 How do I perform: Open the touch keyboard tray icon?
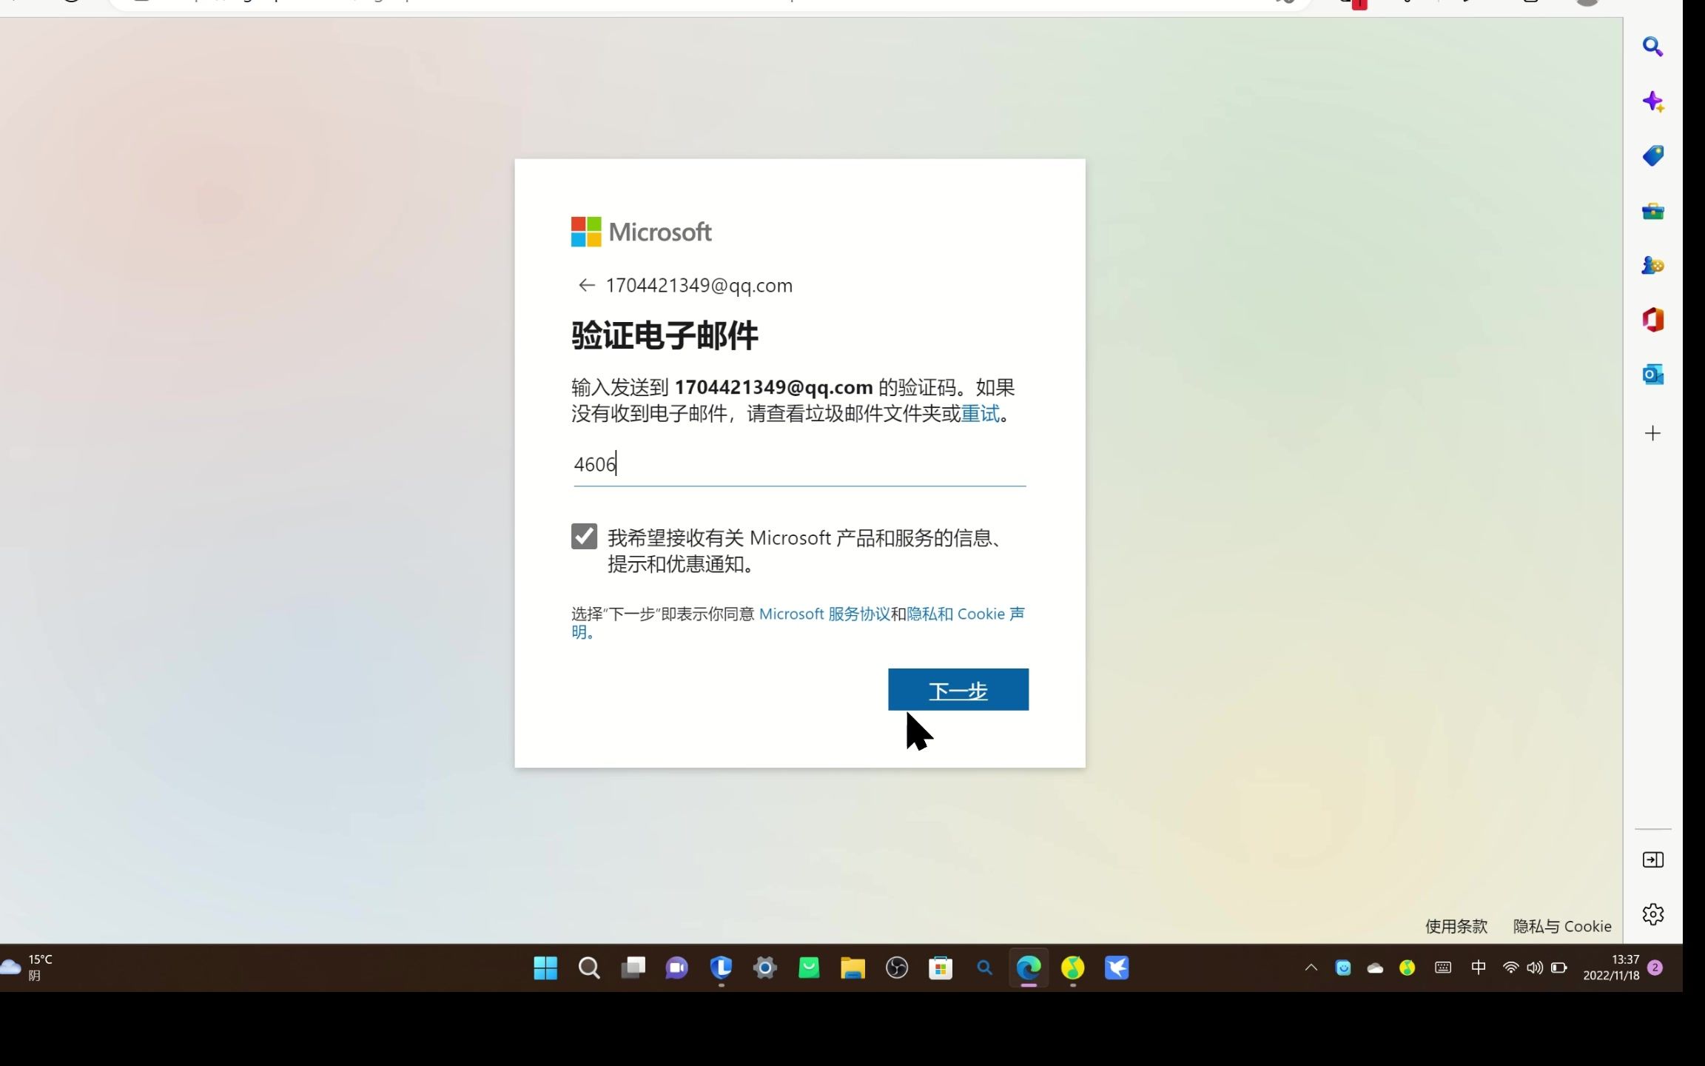click(1442, 968)
